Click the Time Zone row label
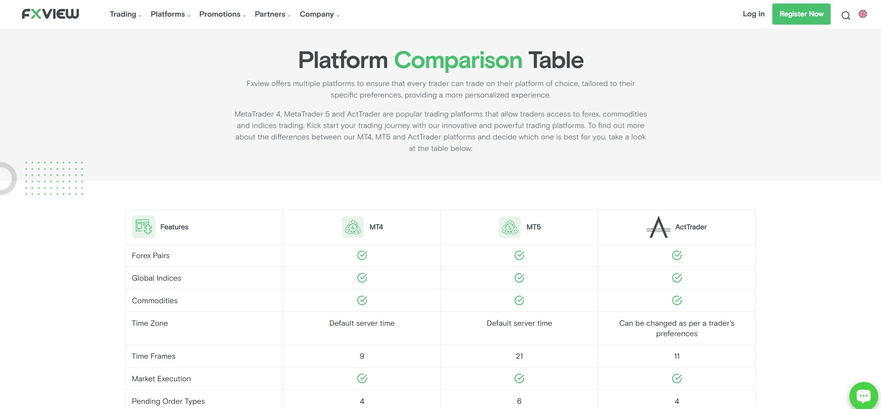The height and width of the screenshot is (409, 881). click(150, 323)
